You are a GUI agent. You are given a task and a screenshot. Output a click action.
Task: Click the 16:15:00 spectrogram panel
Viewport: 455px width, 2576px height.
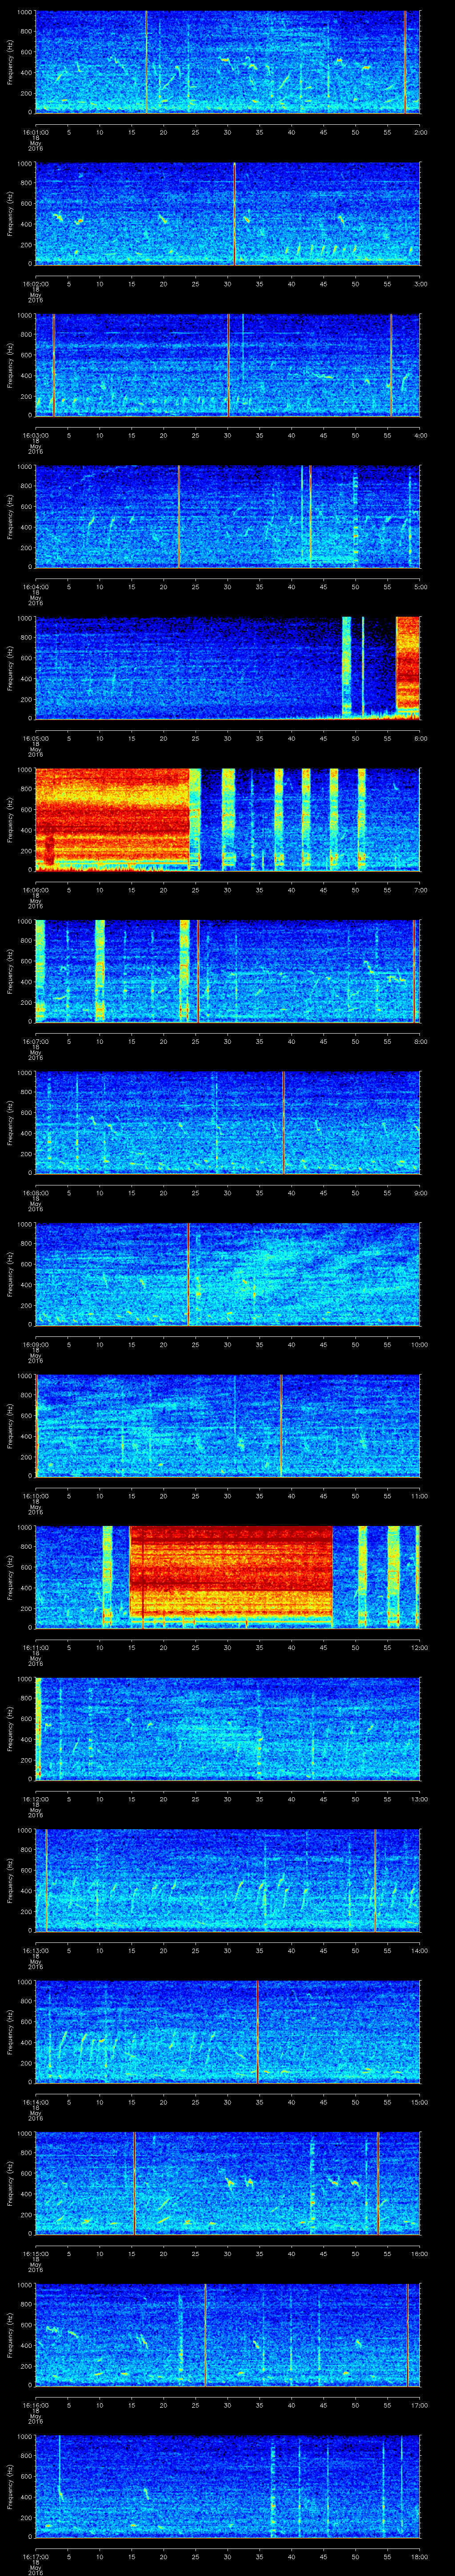coord(227,2183)
